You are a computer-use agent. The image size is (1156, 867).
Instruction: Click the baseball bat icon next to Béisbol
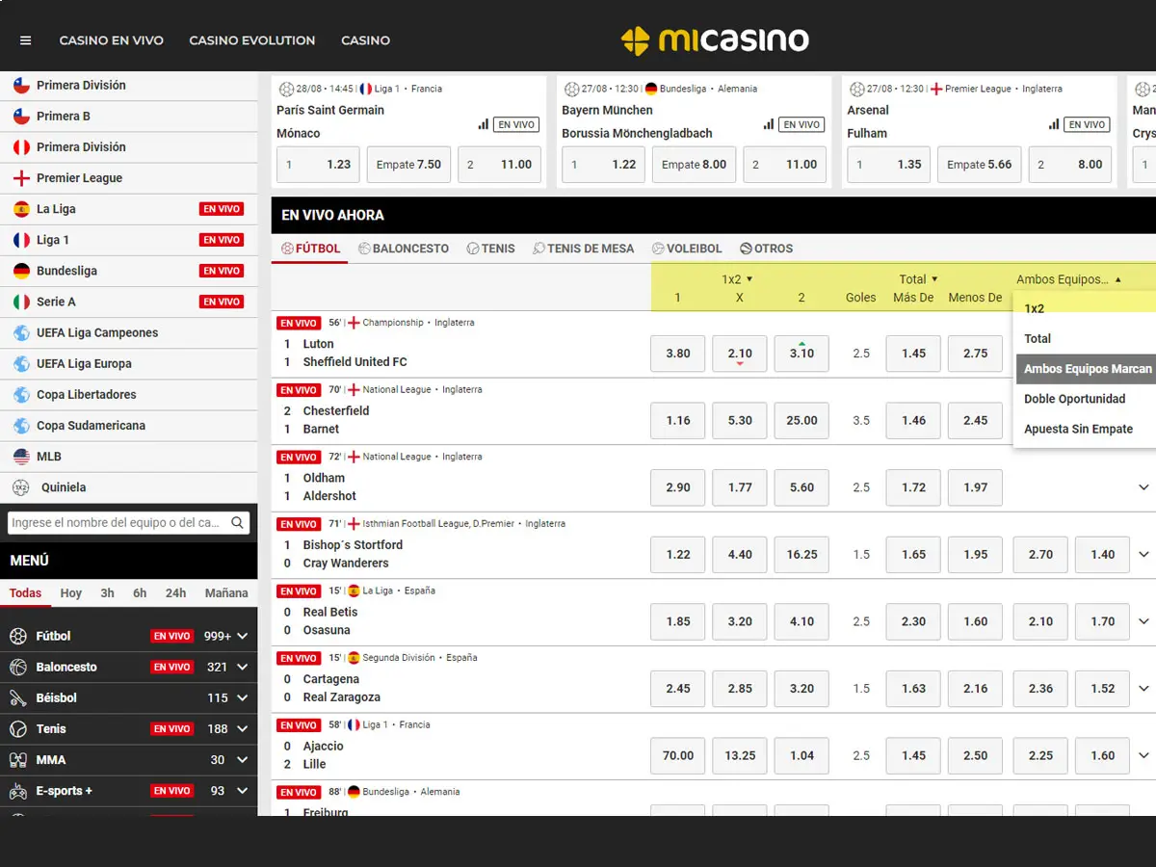[x=18, y=697]
